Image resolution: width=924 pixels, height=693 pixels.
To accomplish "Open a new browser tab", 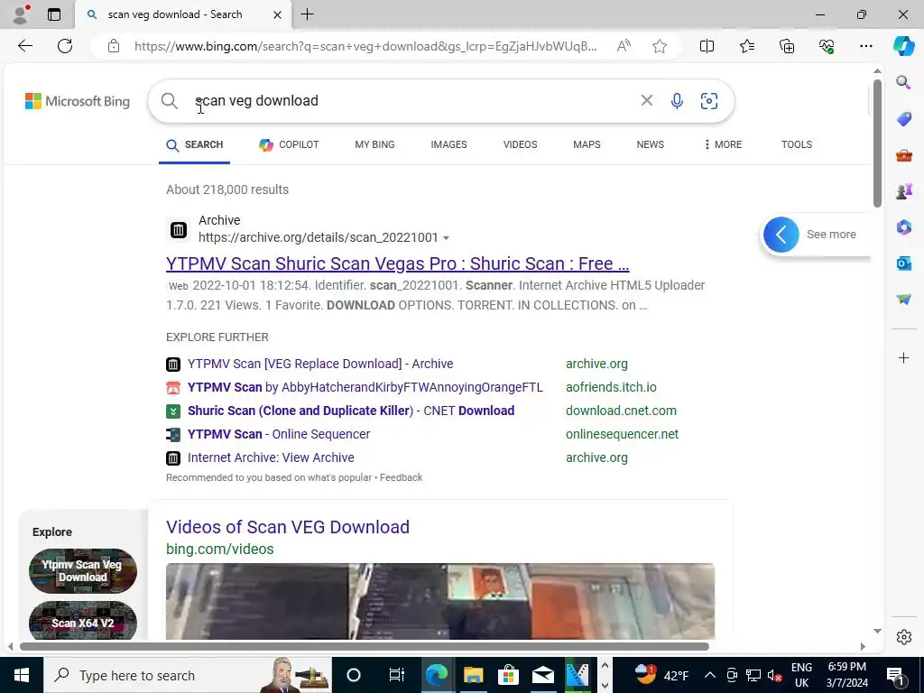I will point(307,14).
